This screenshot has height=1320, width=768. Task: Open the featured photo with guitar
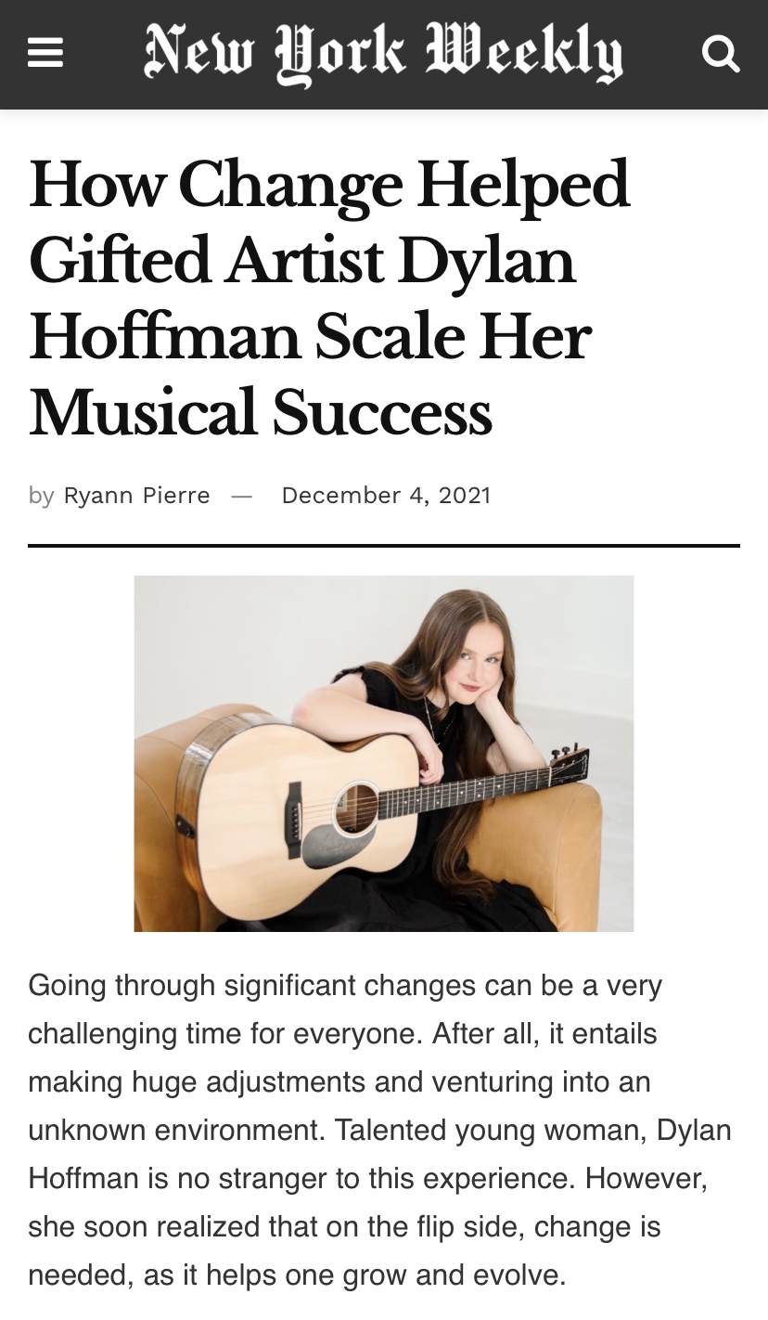pos(383,753)
